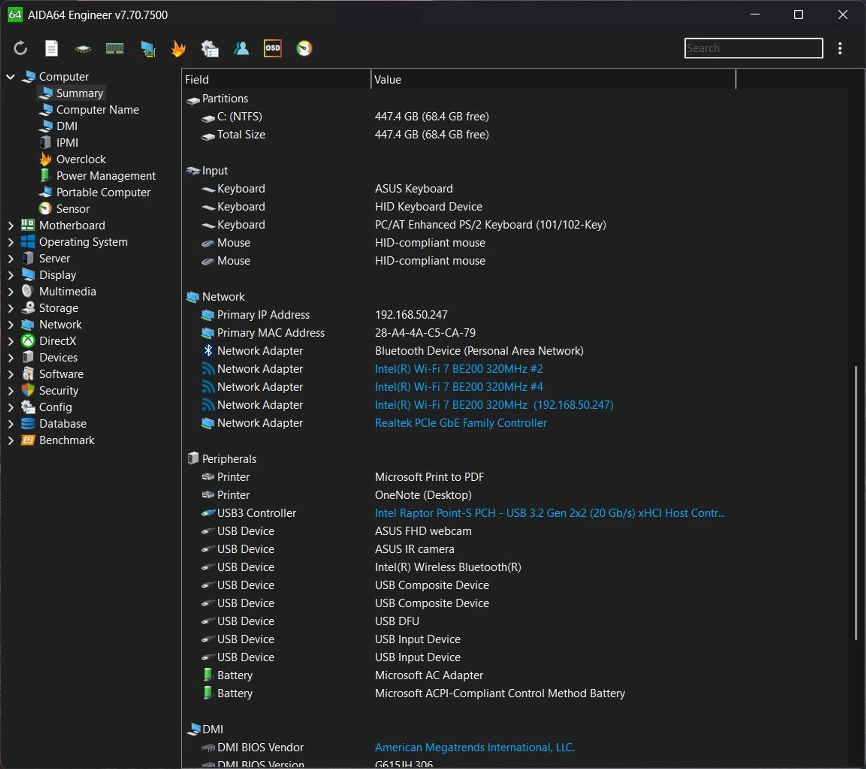Expand the Config node
The height and width of the screenshot is (769, 866).
click(x=10, y=407)
